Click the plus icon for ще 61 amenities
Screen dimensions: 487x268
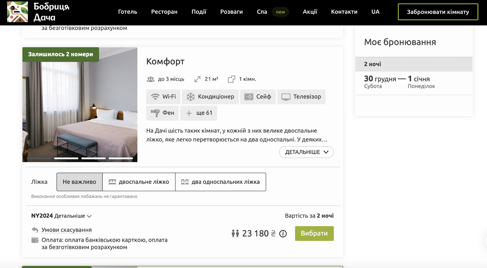pyautogui.click(x=189, y=113)
